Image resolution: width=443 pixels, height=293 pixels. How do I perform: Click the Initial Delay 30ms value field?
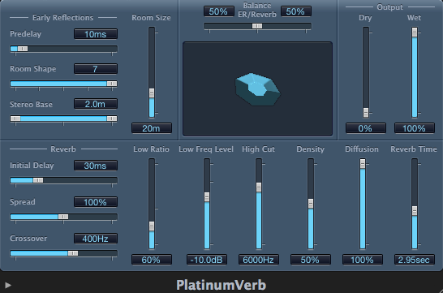(96, 166)
